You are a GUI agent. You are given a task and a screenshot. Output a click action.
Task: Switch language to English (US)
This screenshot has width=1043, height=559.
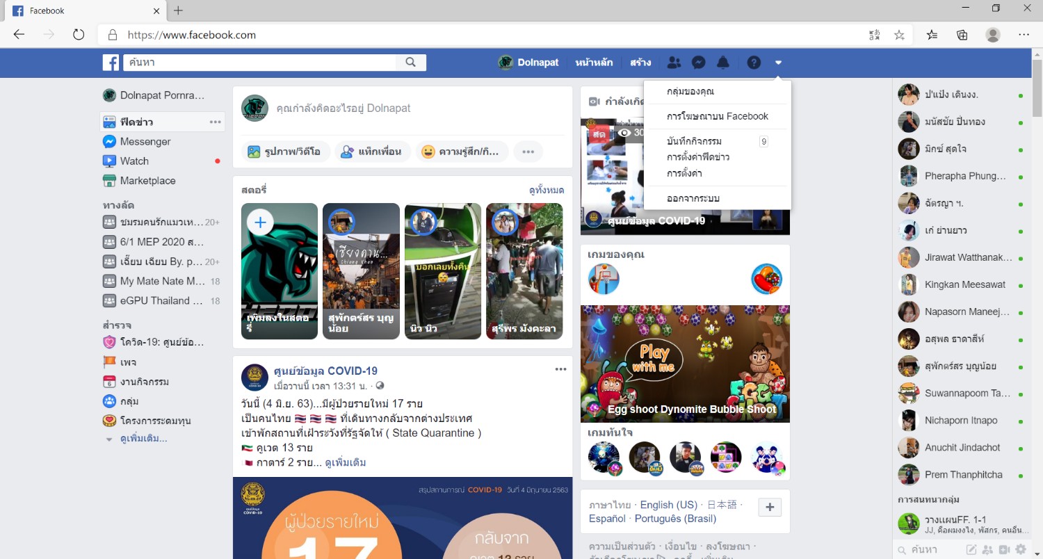pyautogui.click(x=669, y=505)
